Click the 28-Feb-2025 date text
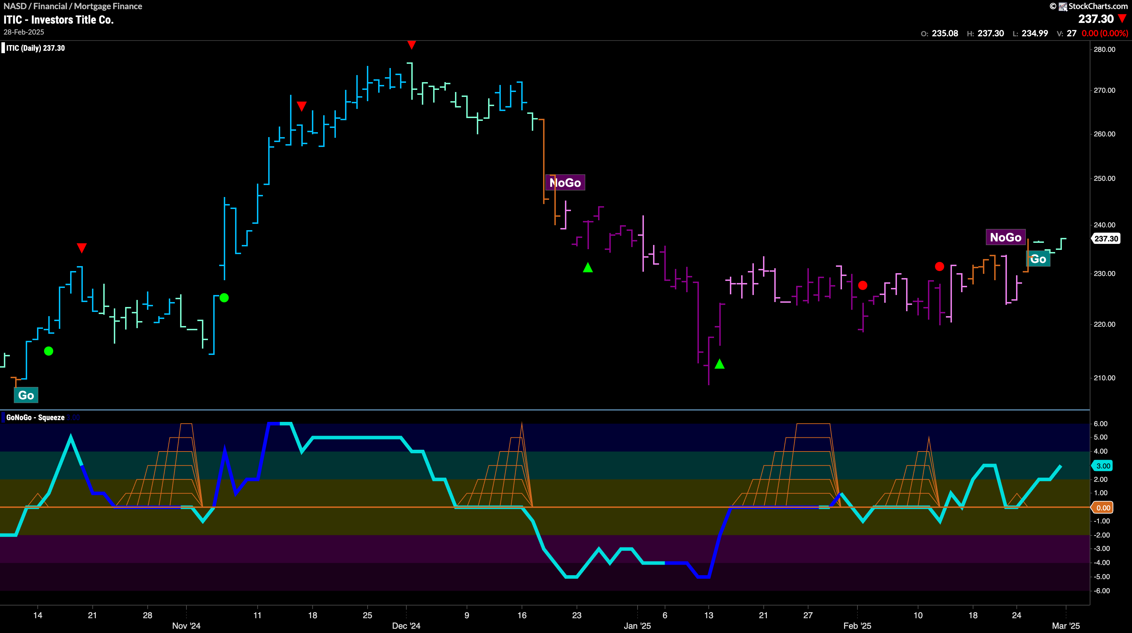The image size is (1132, 633). tap(24, 32)
